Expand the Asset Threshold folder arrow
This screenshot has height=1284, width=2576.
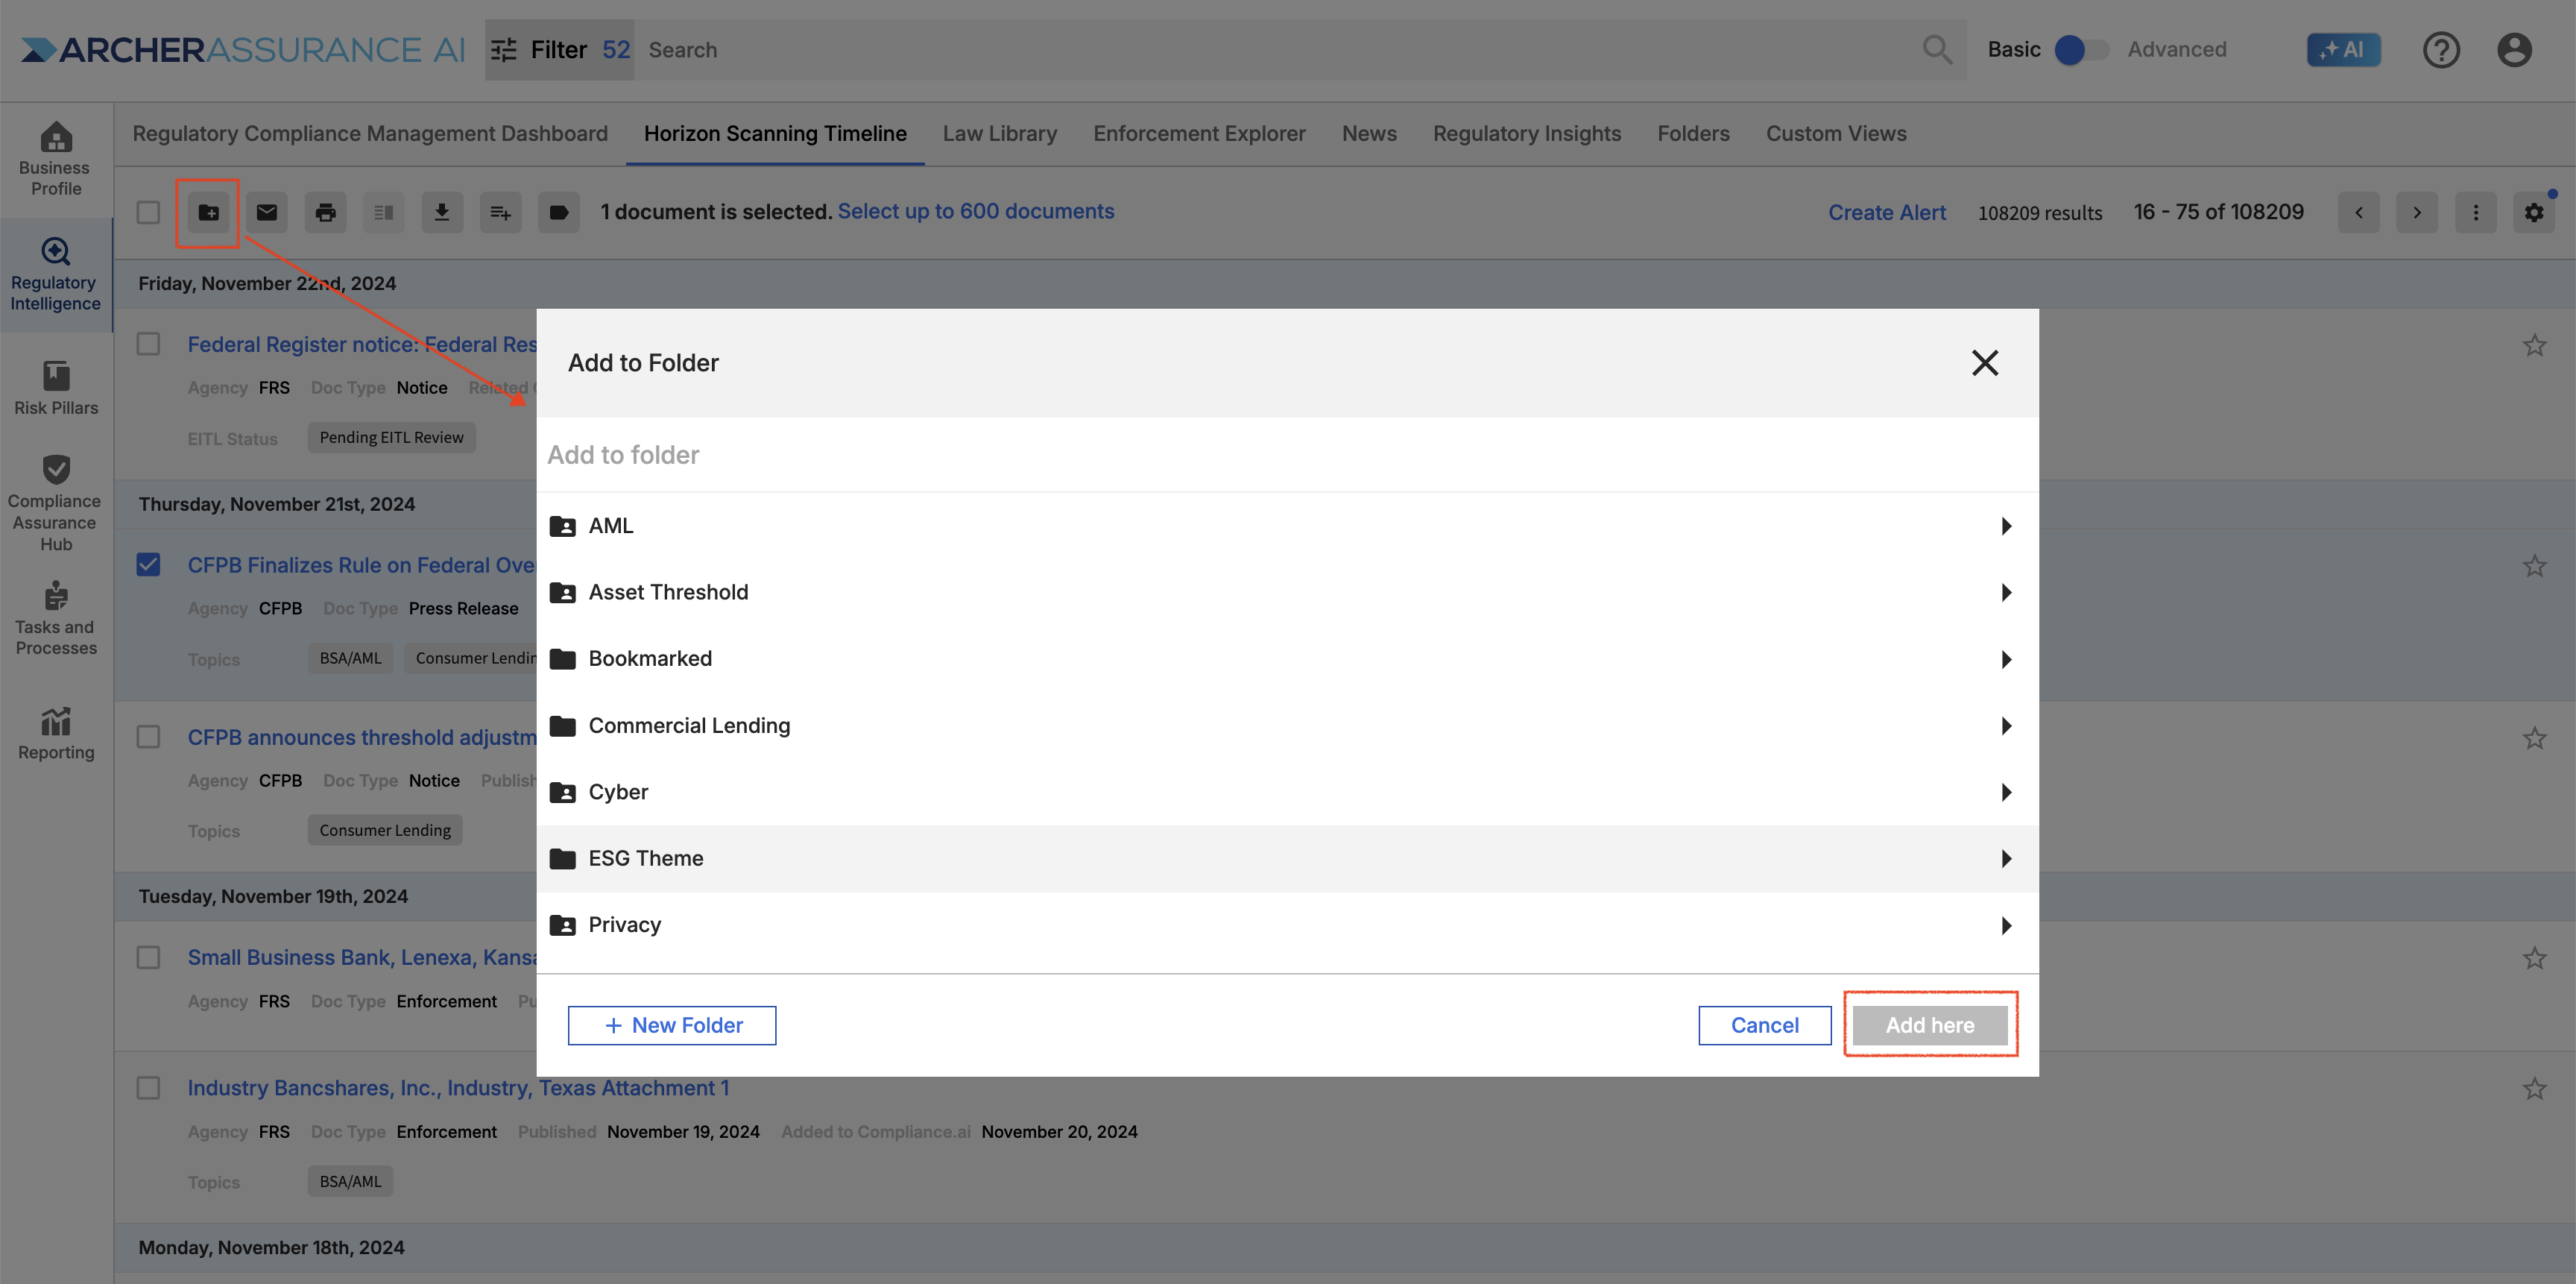click(2006, 592)
